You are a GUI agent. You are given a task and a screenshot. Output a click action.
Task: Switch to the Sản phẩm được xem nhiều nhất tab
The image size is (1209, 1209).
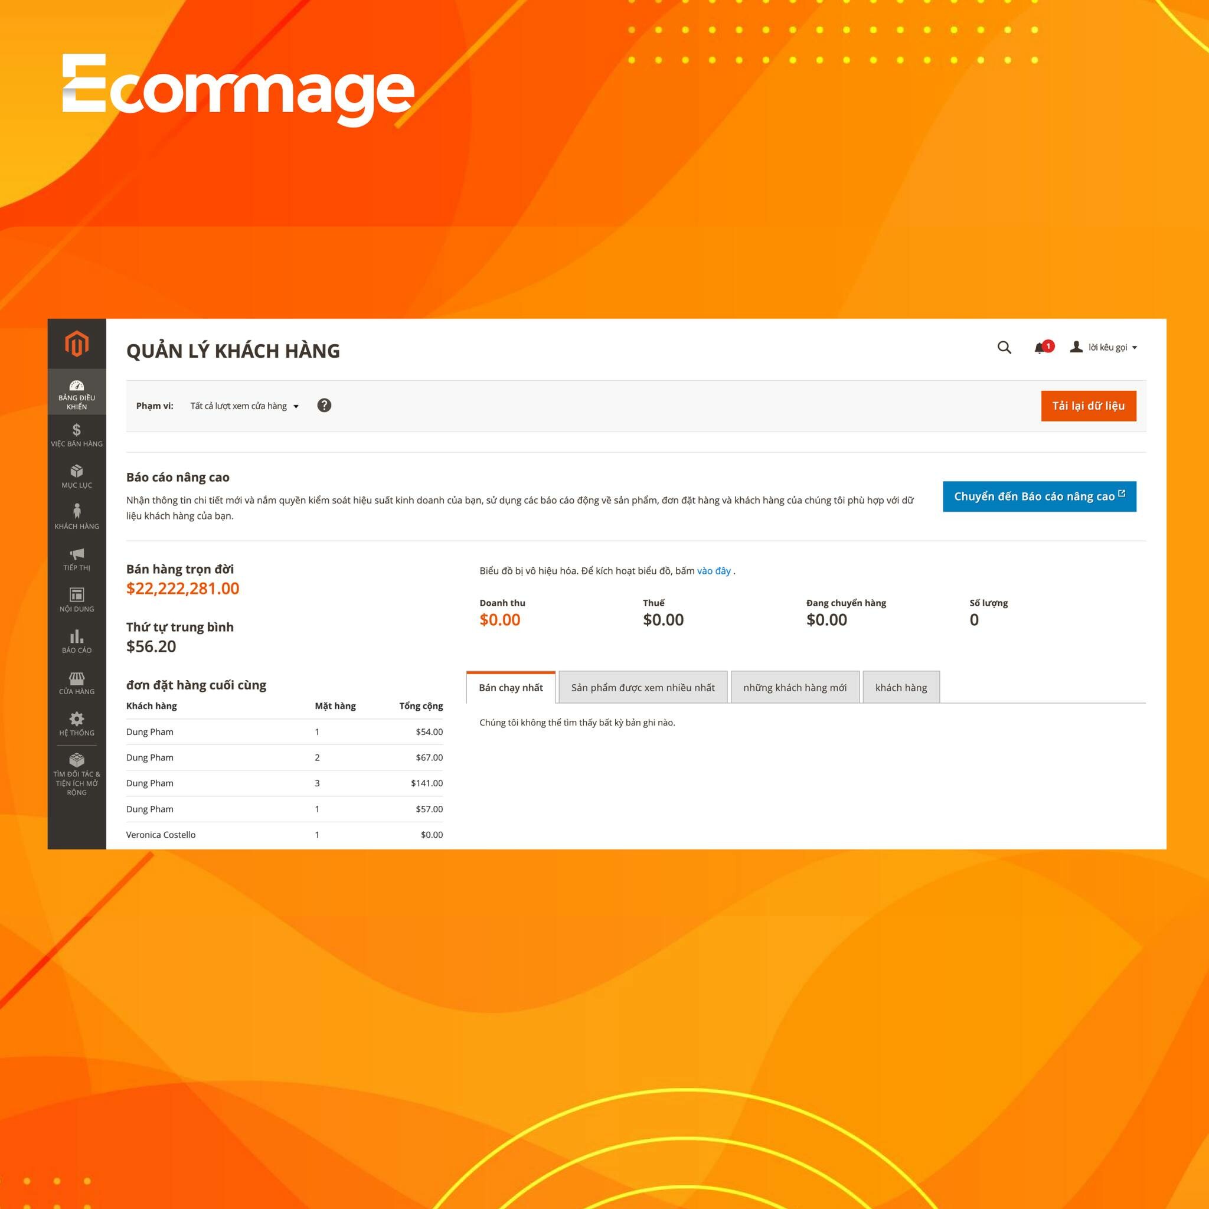pyautogui.click(x=643, y=687)
